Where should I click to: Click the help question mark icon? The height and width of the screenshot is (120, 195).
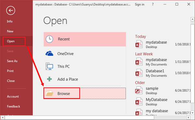pyautogui.click(x=153, y=4)
